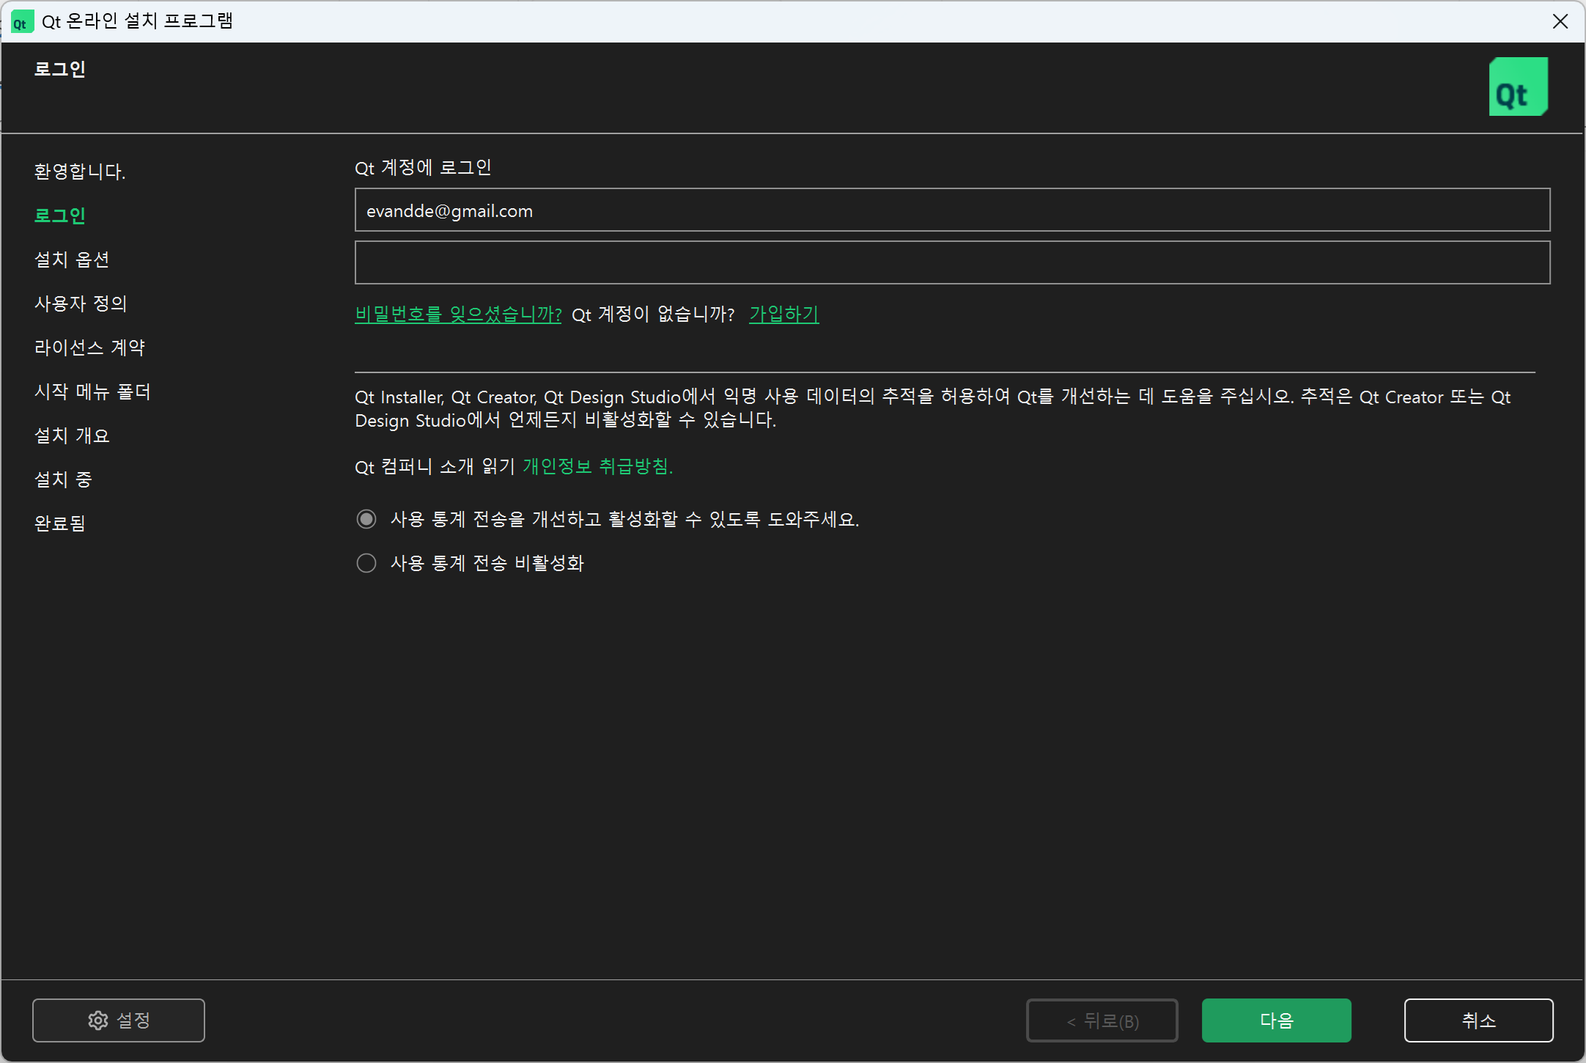
Task: Click the settings gear icon
Action: pyautogui.click(x=97, y=1020)
